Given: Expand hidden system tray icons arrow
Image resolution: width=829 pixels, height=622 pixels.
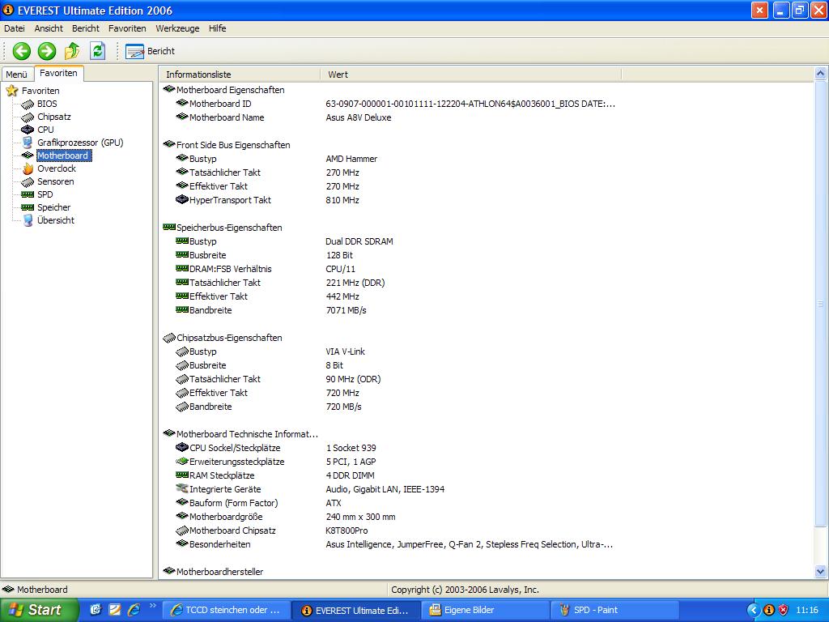Looking at the screenshot, I should coord(754,611).
